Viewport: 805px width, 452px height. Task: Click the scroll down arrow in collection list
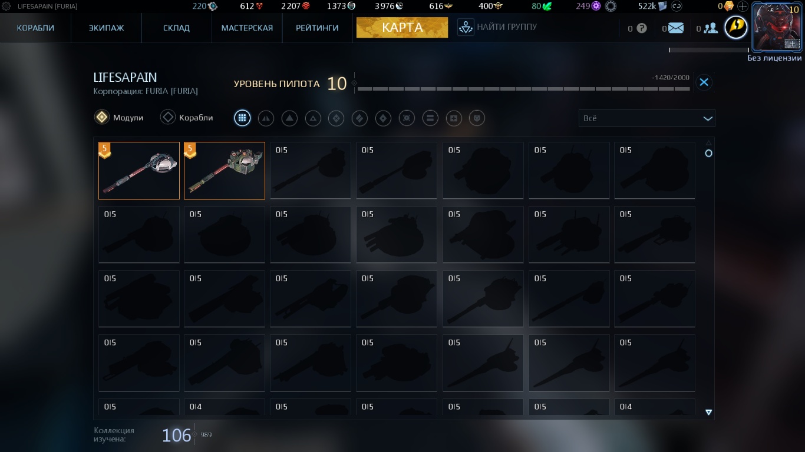tap(709, 413)
